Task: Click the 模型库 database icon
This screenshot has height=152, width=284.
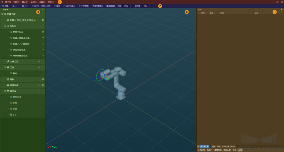Action: [x=8, y=91]
